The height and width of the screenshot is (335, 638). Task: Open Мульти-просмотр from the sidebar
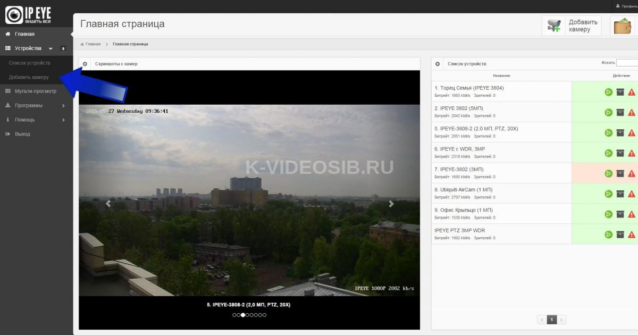(x=35, y=91)
